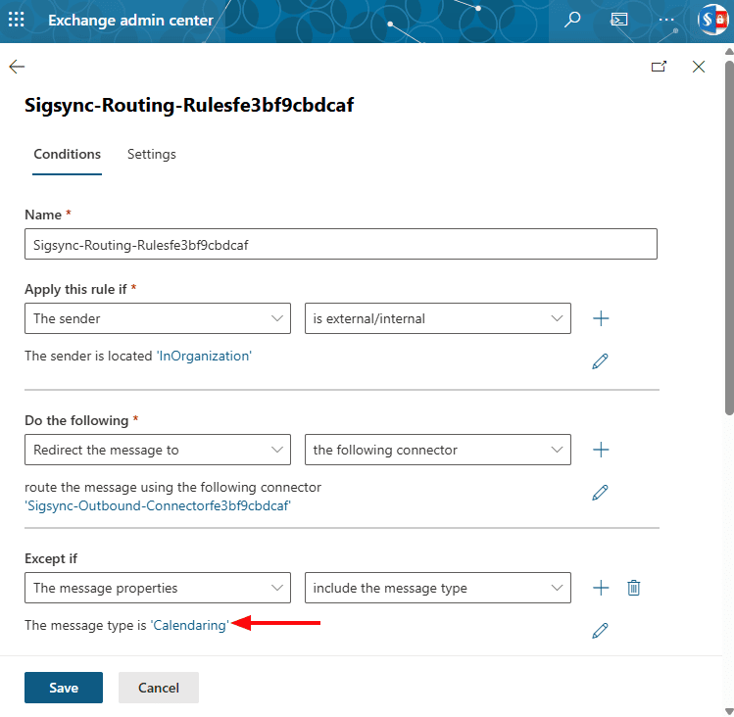
Task: Open 'include the message type' dropdown
Action: tap(438, 588)
